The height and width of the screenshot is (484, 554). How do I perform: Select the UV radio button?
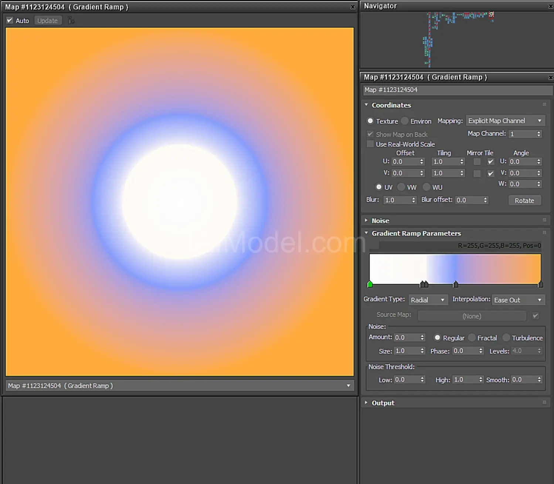pyautogui.click(x=379, y=187)
